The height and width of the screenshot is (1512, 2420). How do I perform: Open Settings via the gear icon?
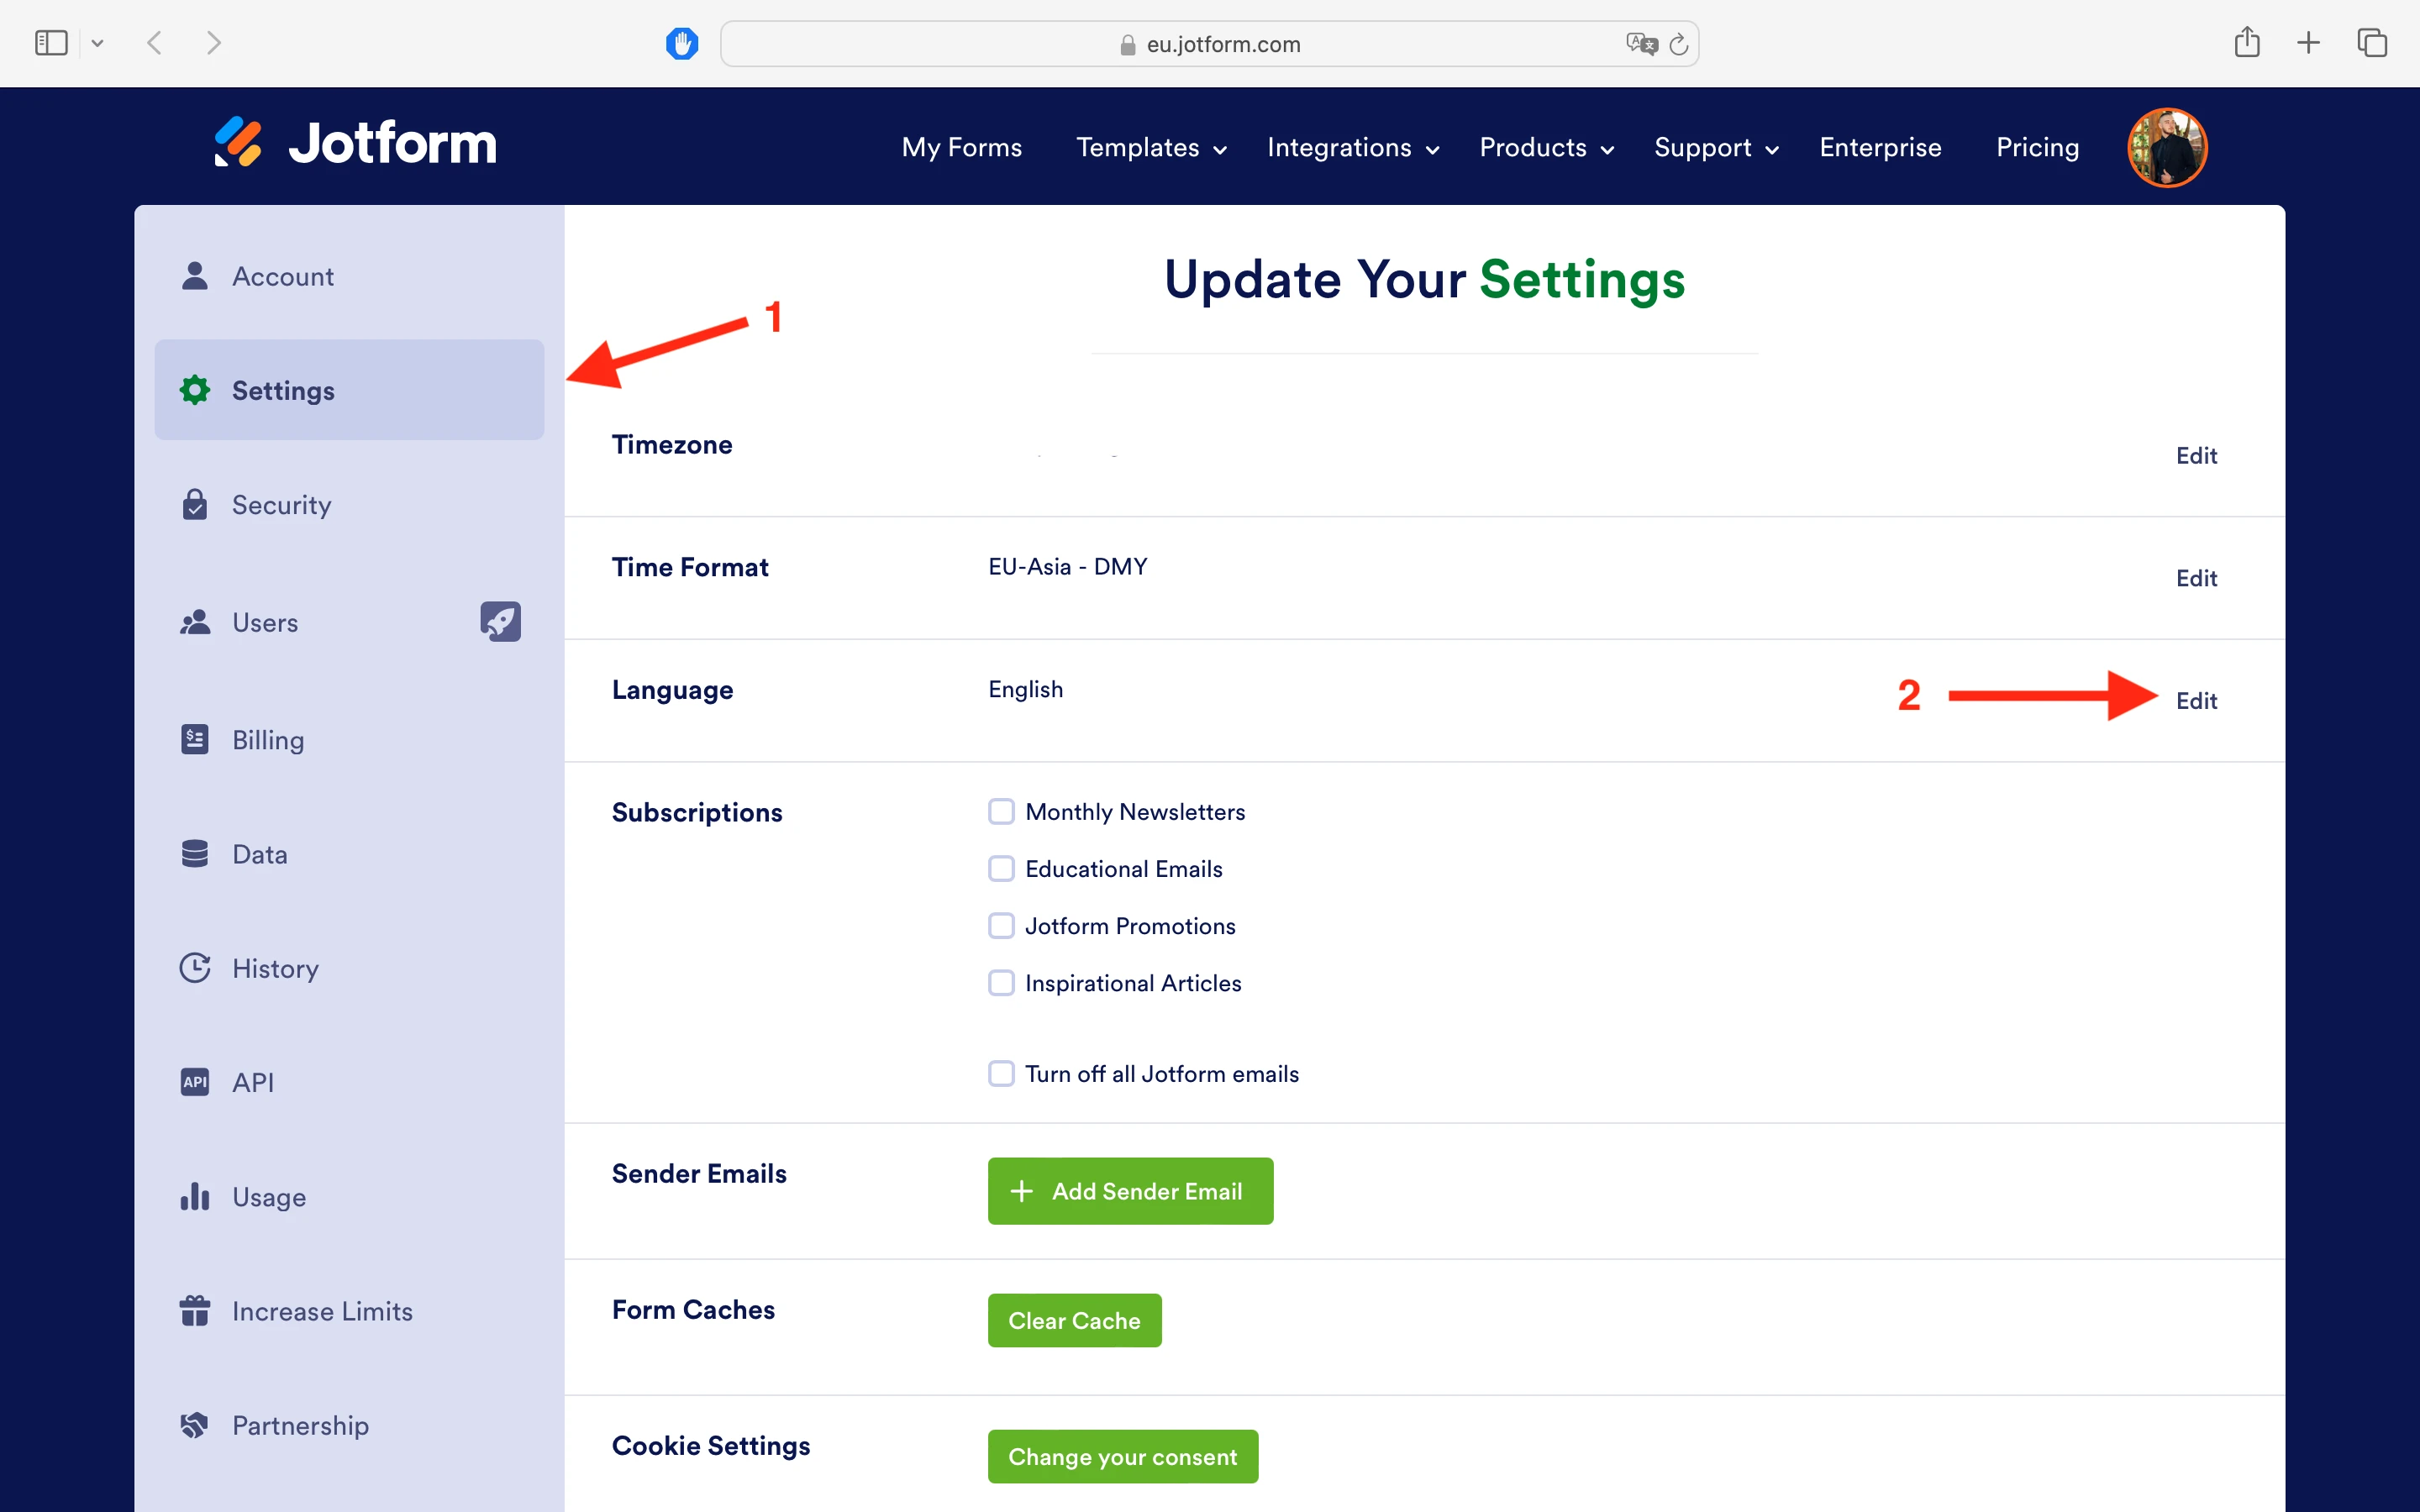(194, 390)
